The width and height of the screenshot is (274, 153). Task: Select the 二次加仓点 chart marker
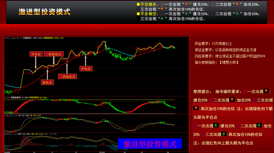[54, 54]
